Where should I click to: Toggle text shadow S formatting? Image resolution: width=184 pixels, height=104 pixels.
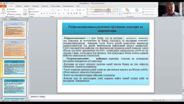coord(50,14)
